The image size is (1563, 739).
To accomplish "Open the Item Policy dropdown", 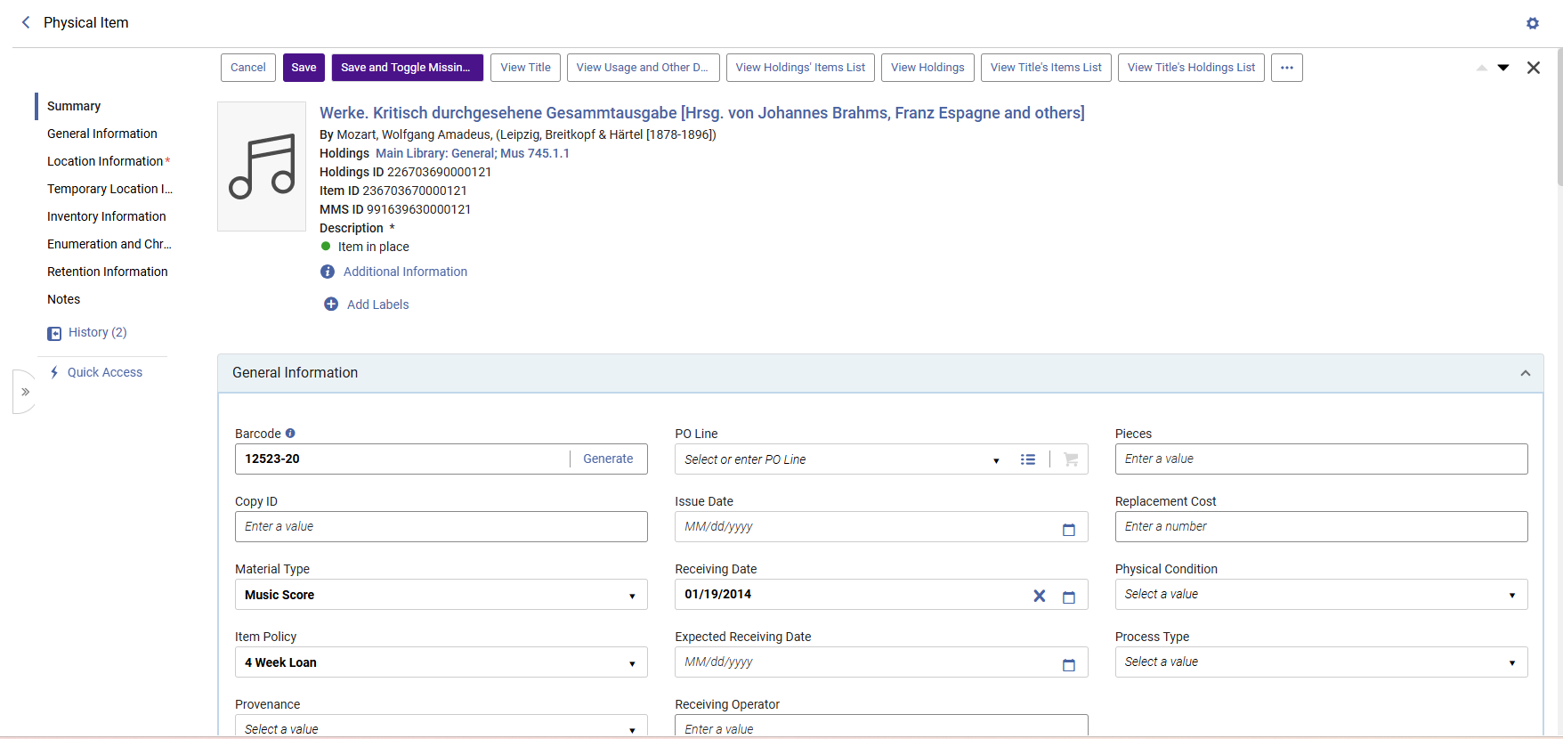I will 441,662.
